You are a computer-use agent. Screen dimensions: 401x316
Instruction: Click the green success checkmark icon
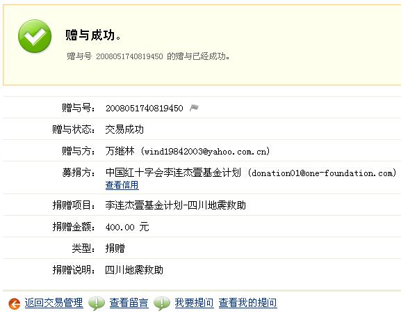tap(35, 36)
